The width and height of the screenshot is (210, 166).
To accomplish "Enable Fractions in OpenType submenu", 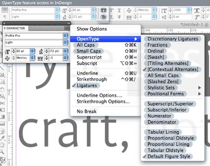I will pyautogui.click(x=157, y=45).
